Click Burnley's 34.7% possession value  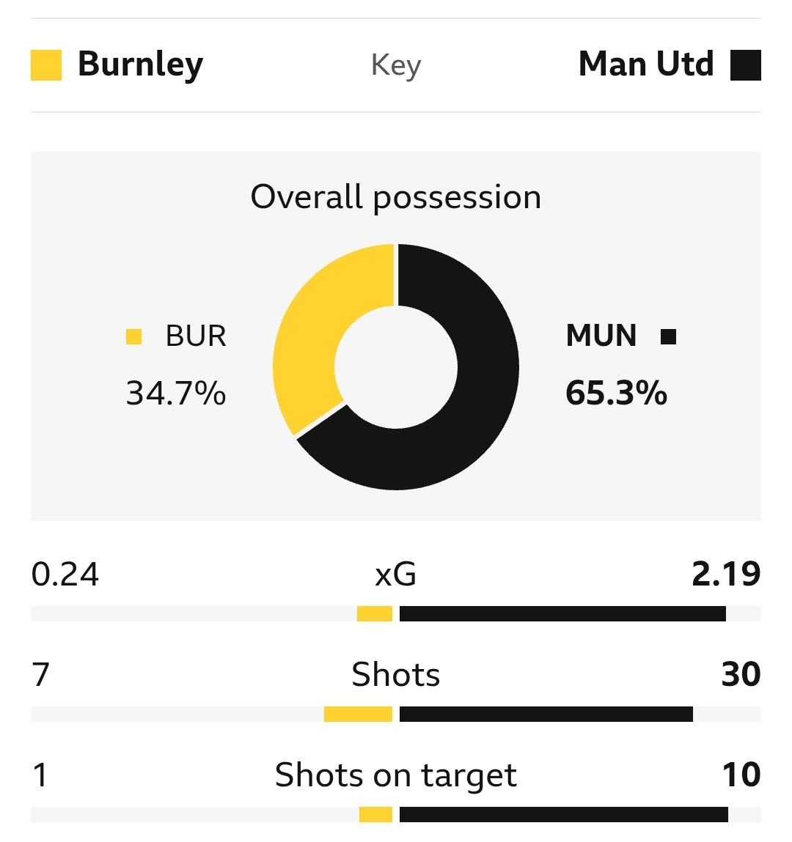coord(176,394)
